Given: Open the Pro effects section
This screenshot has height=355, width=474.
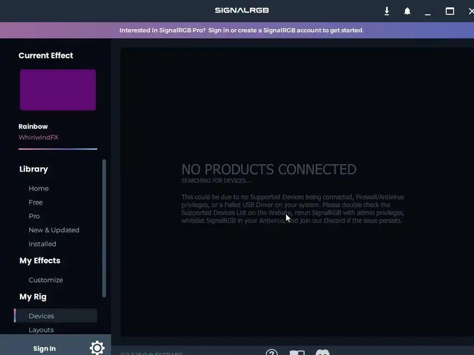Looking at the screenshot, I should pos(34,216).
